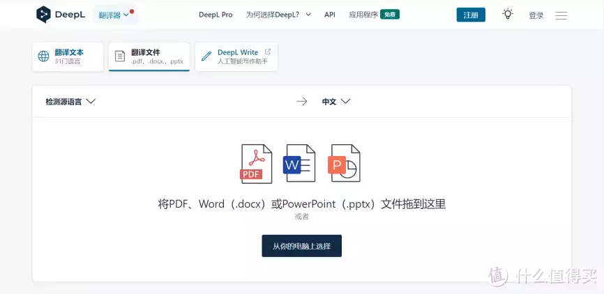The image size is (604, 294).
Task: Expand the 检测源语言 source language dropdown
Action: pyautogui.click(x=70, y=102)
